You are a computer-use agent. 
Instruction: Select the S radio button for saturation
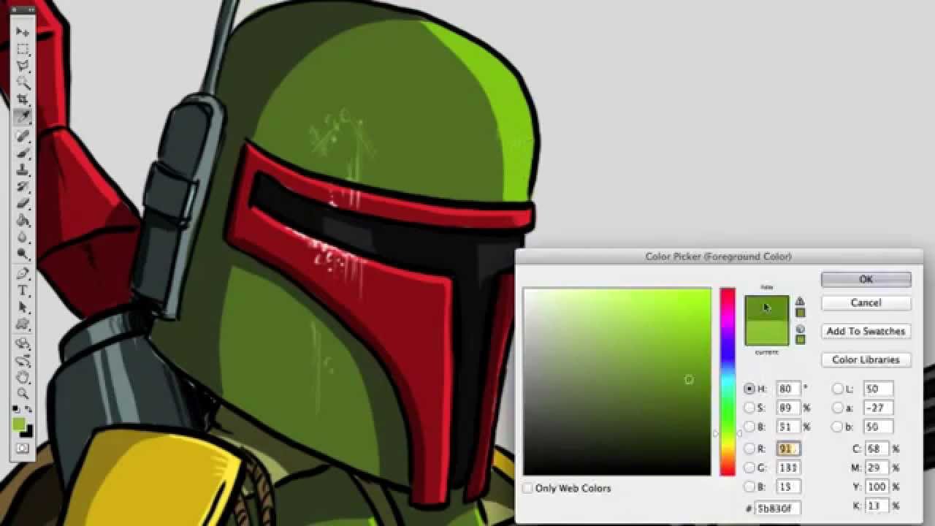coord(749,408)
